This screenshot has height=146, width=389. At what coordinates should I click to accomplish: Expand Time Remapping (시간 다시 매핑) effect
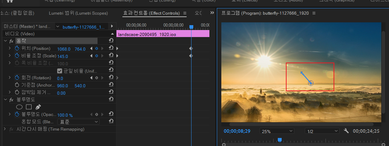coord(5,129)
